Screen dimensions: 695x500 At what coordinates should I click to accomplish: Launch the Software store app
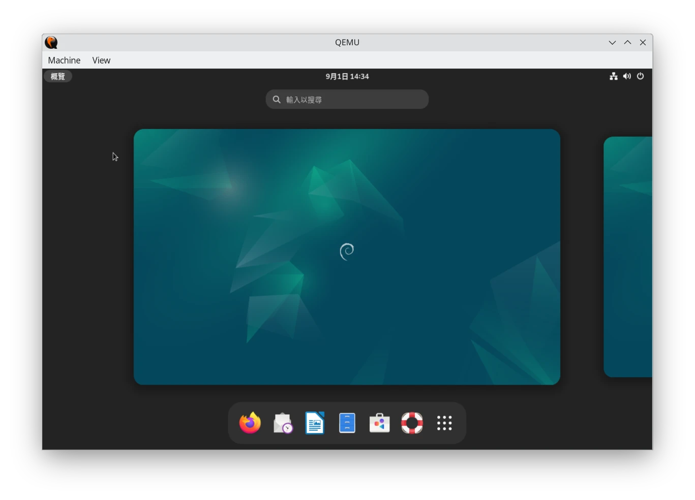coord(379,423)
